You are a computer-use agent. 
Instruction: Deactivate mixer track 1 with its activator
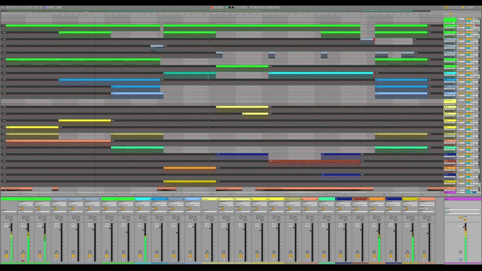click(x=6, y=256)
